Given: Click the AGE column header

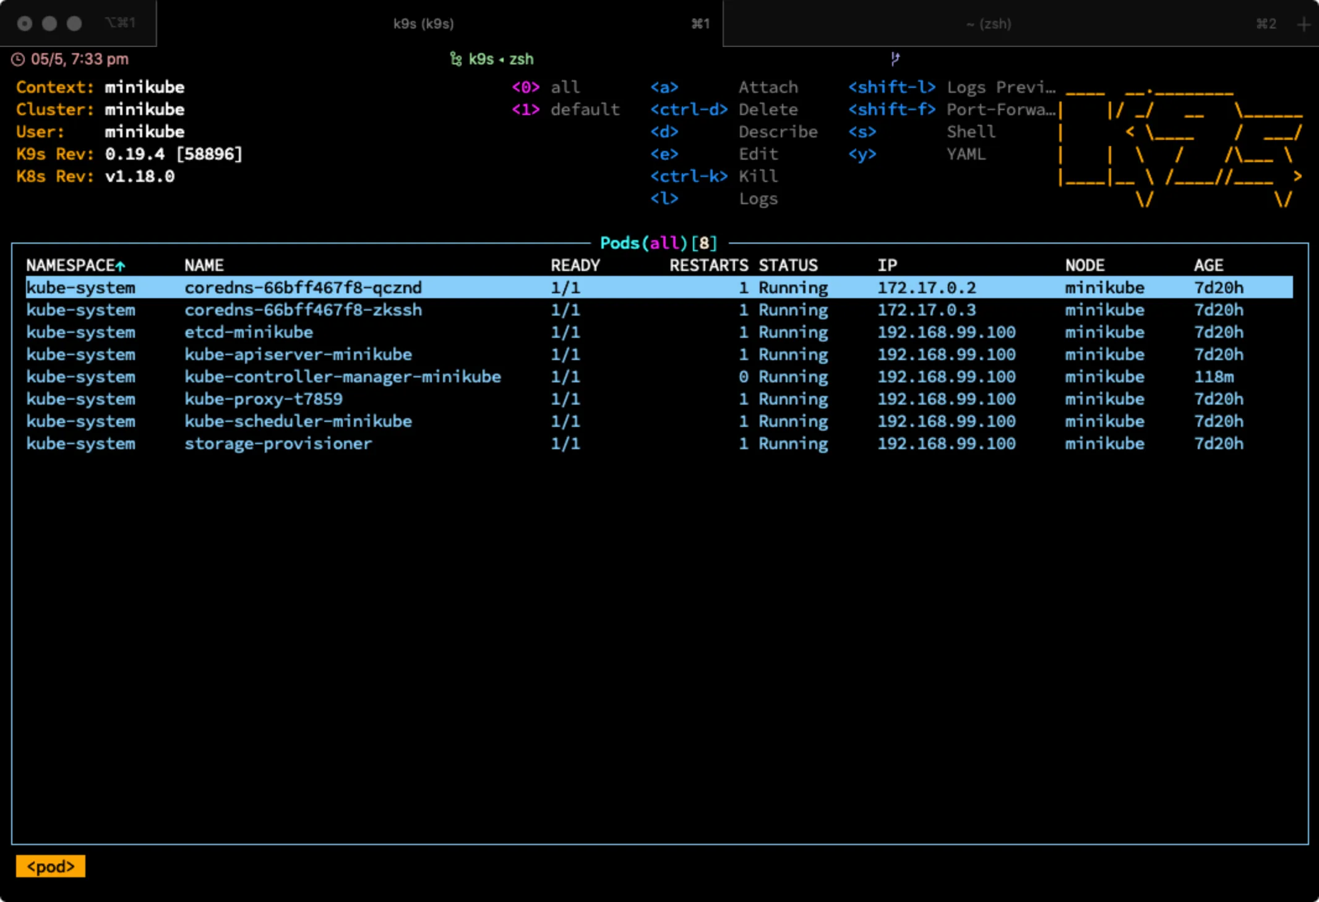Looking at the screenshot, I should (1209, 265).
